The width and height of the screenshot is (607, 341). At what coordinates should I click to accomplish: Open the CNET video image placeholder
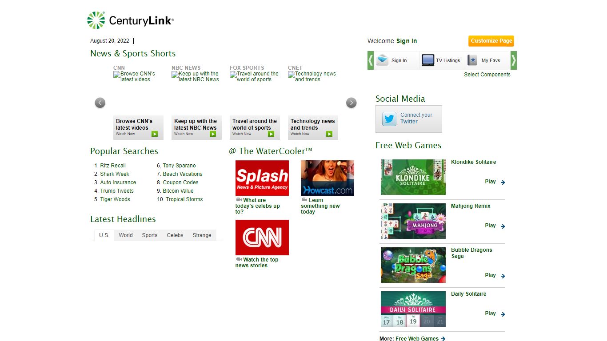coord(312,76)
